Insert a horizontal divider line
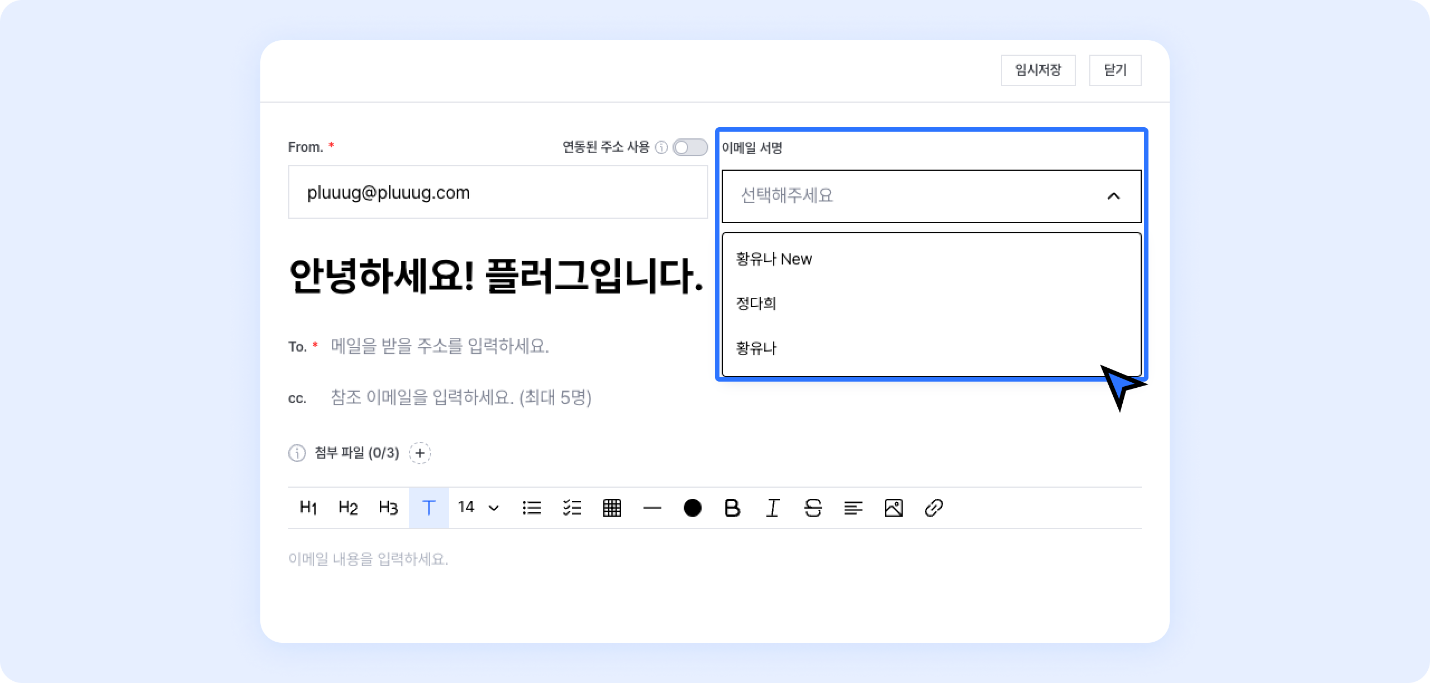 coord(652,508)
